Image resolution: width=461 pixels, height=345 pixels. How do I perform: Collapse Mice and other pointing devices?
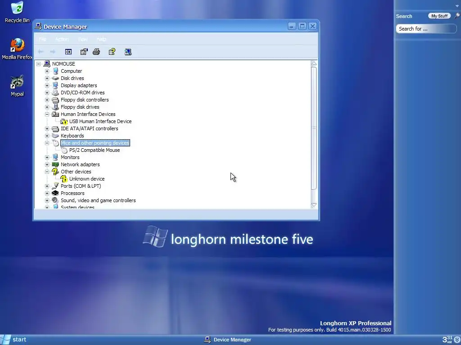pos(47,143)
